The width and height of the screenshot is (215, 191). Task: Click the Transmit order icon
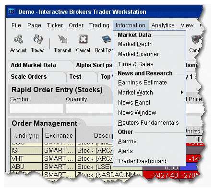(x=62, y=39)
